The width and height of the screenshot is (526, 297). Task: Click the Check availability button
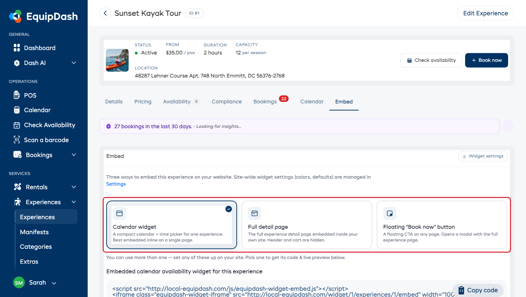431,60
